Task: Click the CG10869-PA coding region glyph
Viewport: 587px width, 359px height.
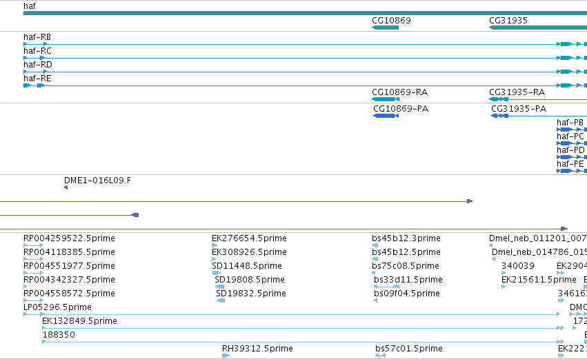Action: 386,116
